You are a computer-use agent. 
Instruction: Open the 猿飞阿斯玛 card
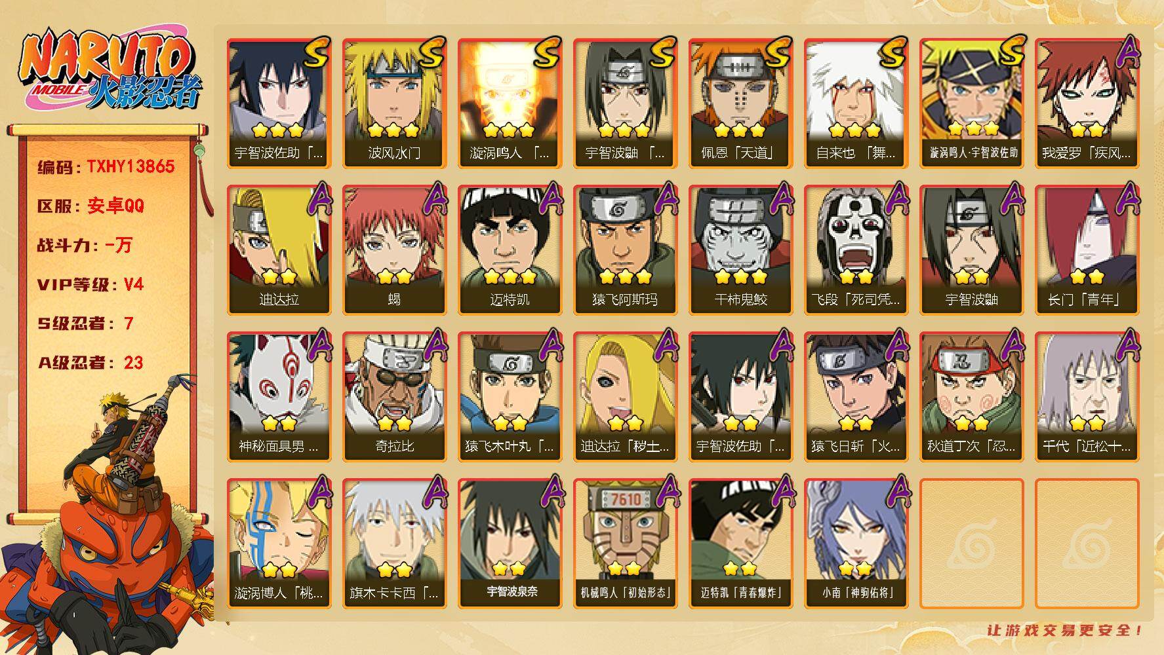[625, 250]
